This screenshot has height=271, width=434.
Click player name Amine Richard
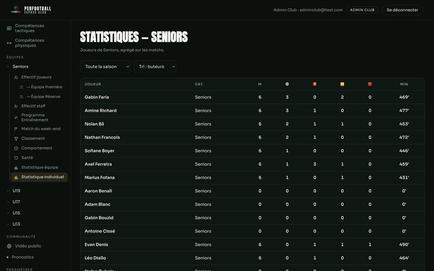click(x=100, y=111)
